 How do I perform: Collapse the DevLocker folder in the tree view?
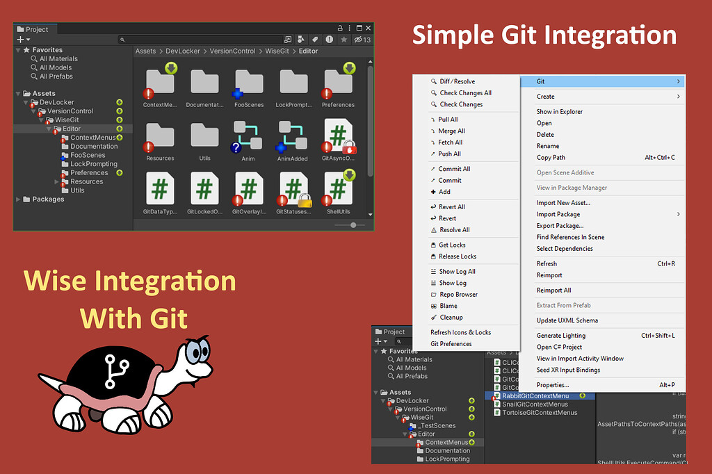click(24, 101)
